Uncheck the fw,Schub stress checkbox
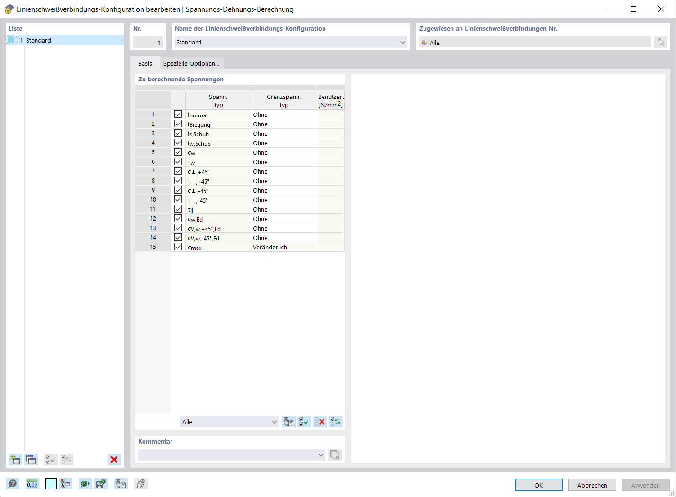 coord(178,143)
